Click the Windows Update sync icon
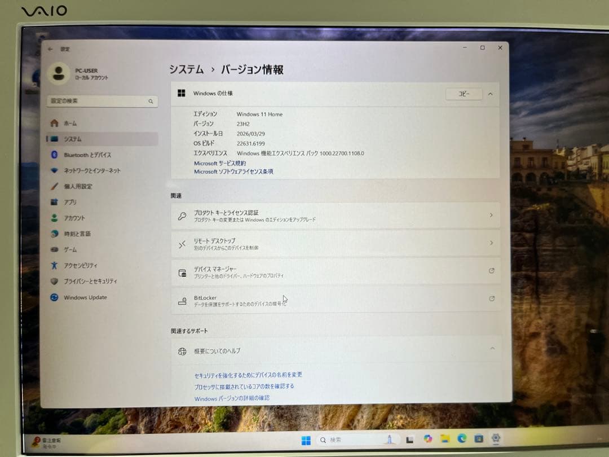Screen dimensions: 609x457 point(54,297)
